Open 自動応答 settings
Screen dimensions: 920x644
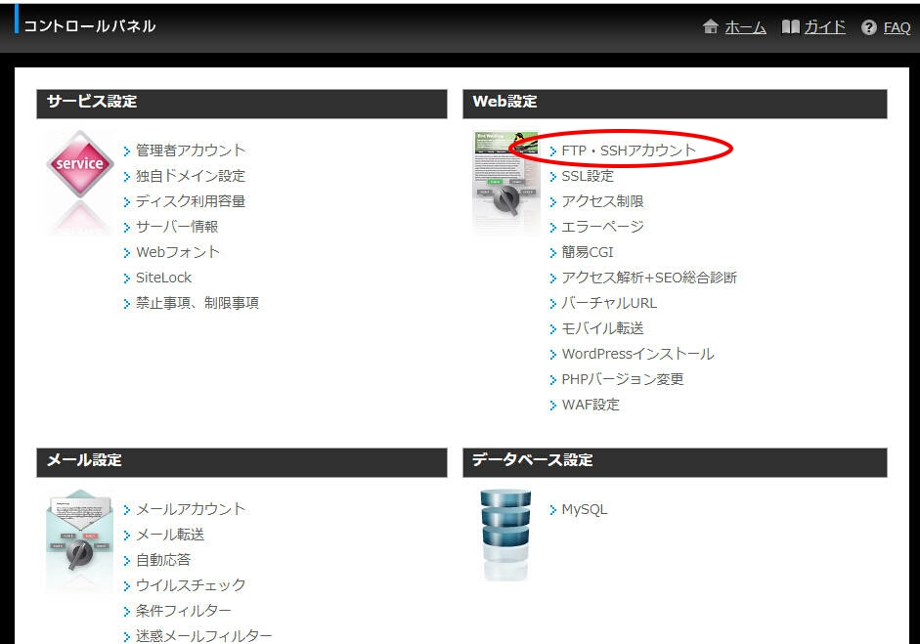pyautogui.click(x=163, y=560)
